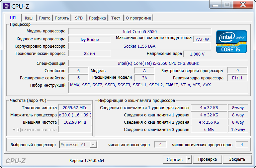Screen dimensions: 256x168
Task: Click the CPU-Z app icon in title bar
Action: 6,6
